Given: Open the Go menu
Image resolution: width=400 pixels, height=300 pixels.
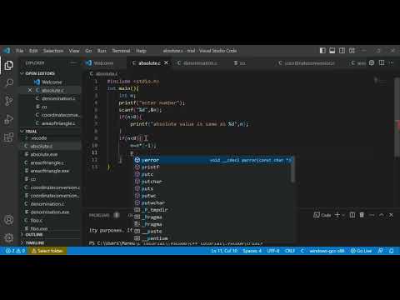Looking at the screenshot, I should (88, 51).
